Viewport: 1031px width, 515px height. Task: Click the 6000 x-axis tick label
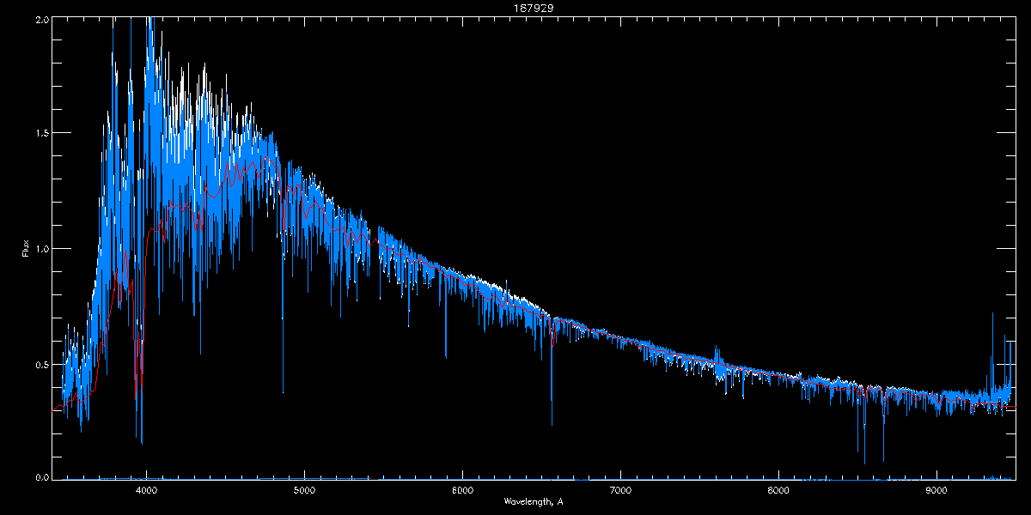[x=462, y=490]
